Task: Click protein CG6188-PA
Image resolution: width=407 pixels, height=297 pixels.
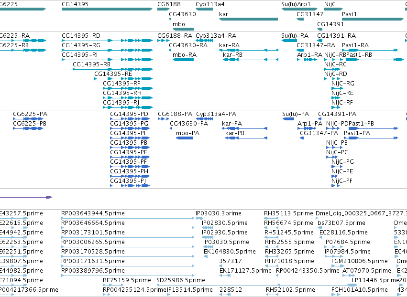Action: coord(164,119)
